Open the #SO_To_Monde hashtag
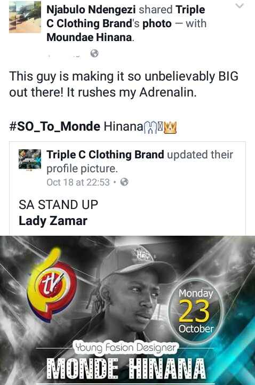Screen dimensions: 255x385 point(54,127)
